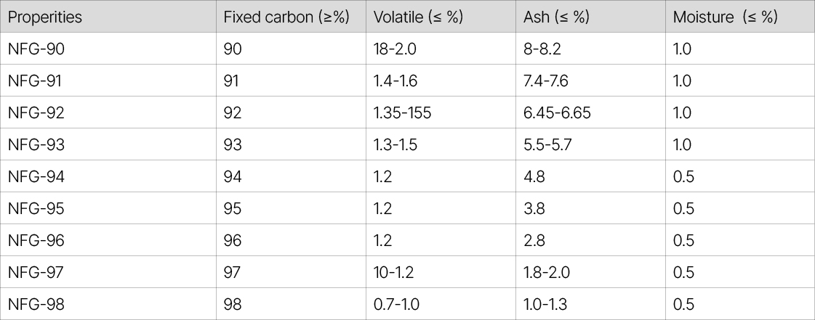Select the NFG-95 row label
The width and height of the screenshot is (815, 320).
point(36,209)
